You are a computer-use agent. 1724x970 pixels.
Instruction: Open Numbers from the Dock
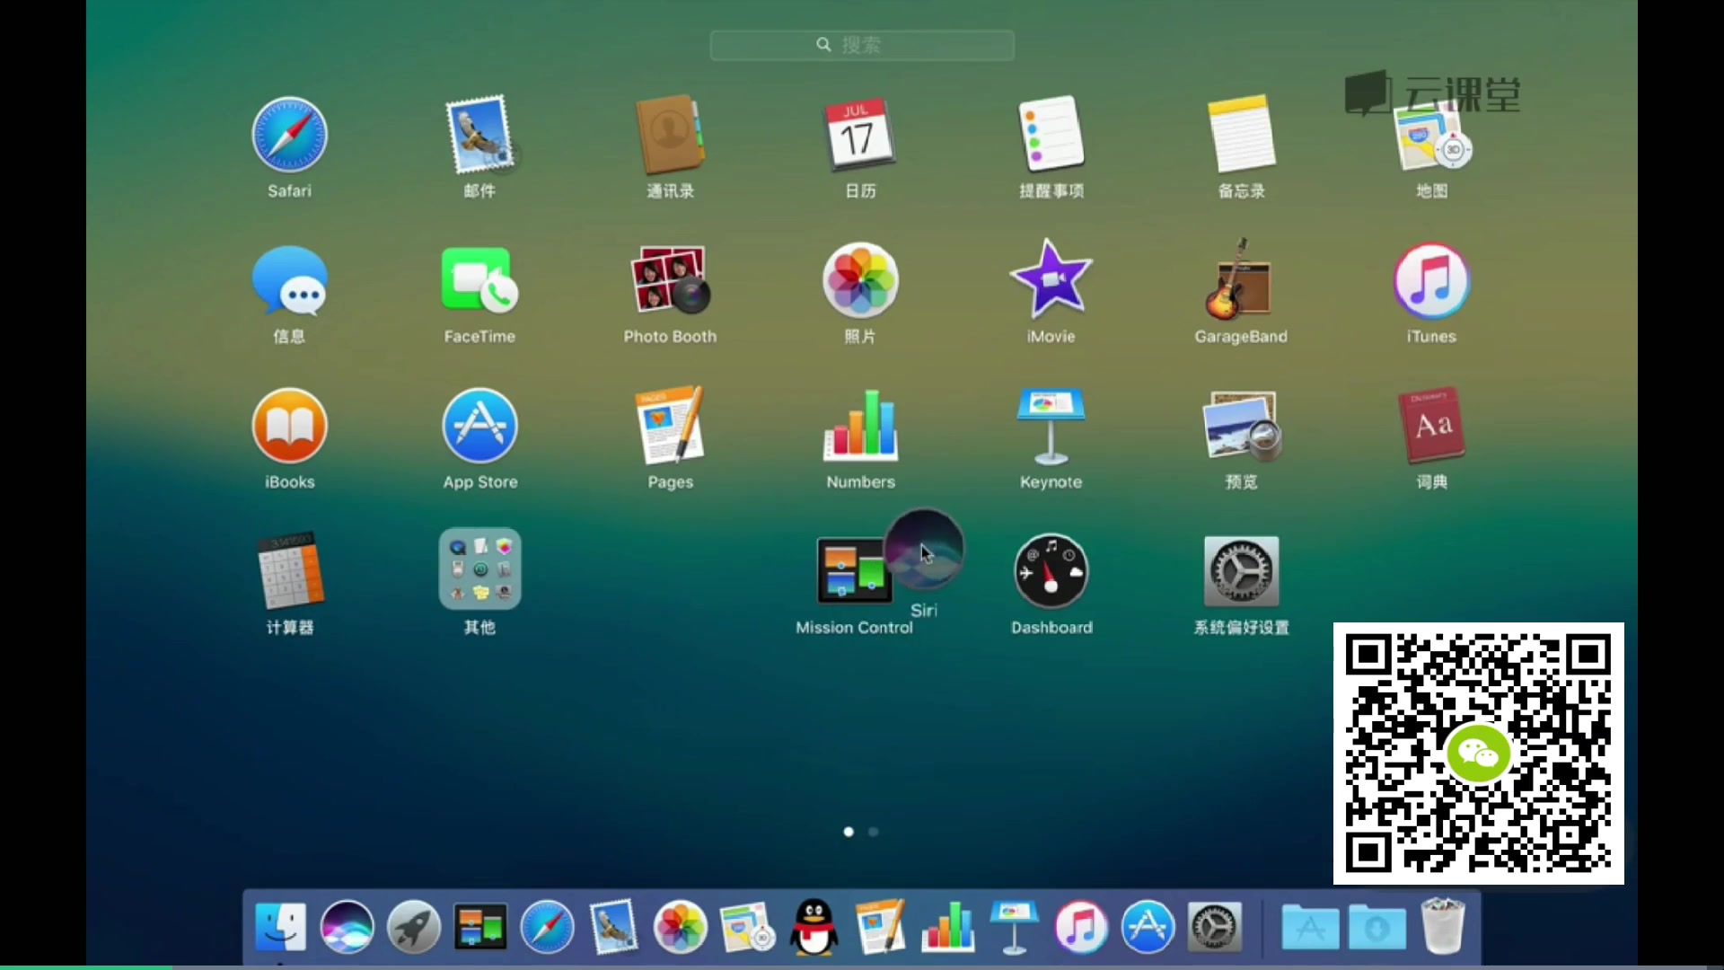(947, 927)
